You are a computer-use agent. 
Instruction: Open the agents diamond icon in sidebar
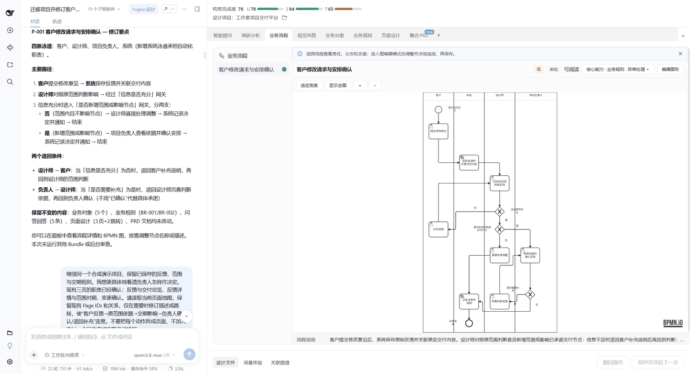pyautogui.click(x=10, y=47)
